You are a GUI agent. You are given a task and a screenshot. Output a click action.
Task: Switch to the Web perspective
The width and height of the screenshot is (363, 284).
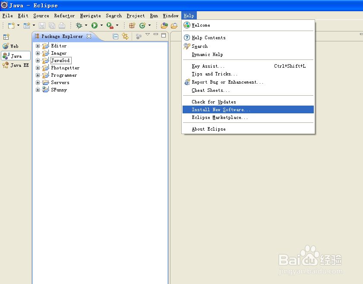pos(11,46)
